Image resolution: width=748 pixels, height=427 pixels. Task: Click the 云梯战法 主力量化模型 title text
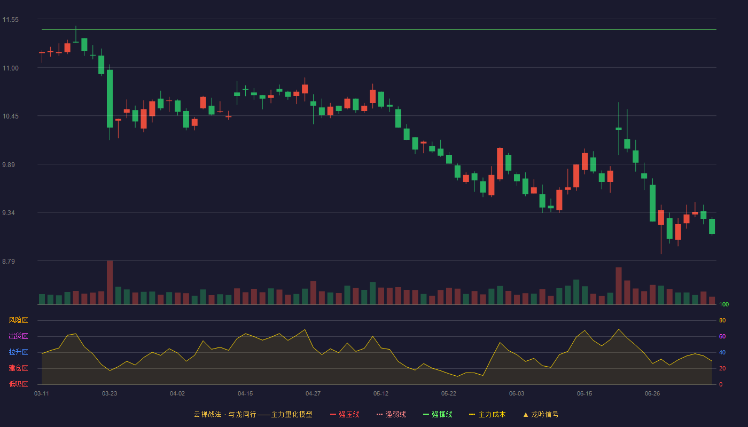[x=253, y=414]
